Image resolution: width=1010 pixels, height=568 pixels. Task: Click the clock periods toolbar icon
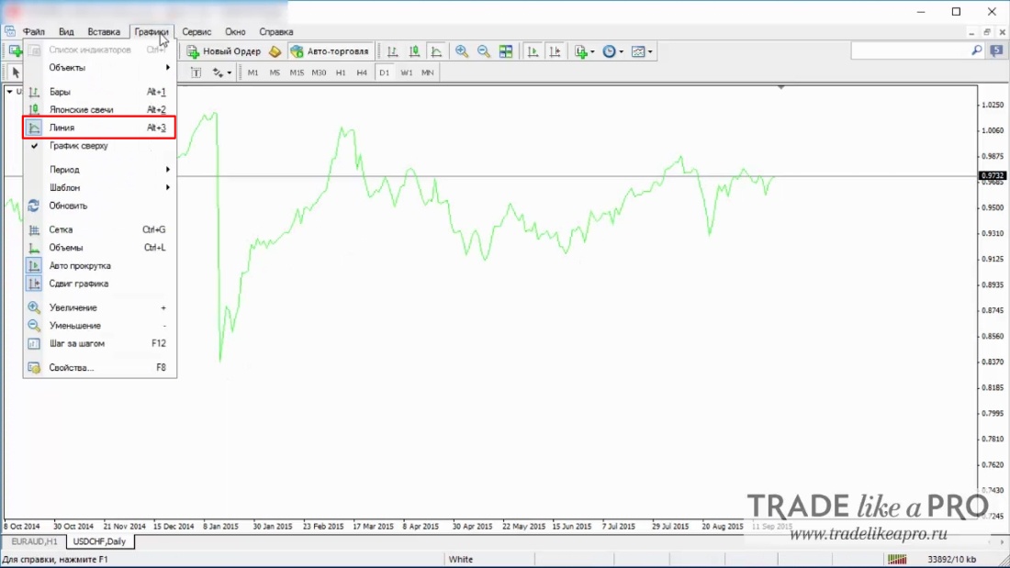pyautogui.click(x=609, y=51)
